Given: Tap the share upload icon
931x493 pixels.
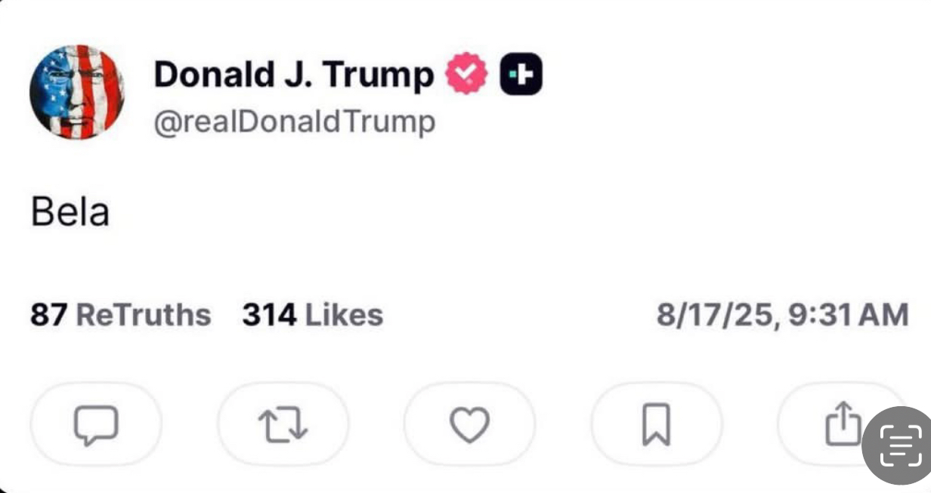Looking at the screenshot, I should [x=842, y=423].
